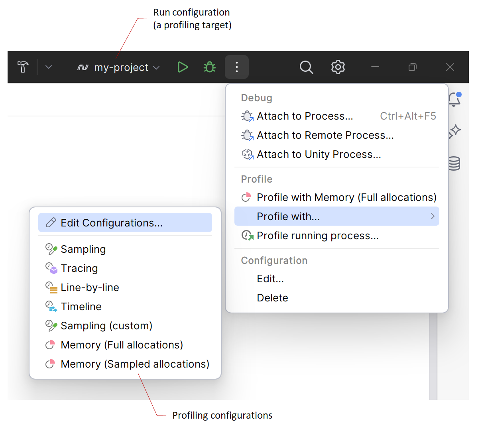Image resolution: width=480 pixels, height=427 pixels.
Task: Select the Timeline profiling configuration
Action: pos(81,306)
